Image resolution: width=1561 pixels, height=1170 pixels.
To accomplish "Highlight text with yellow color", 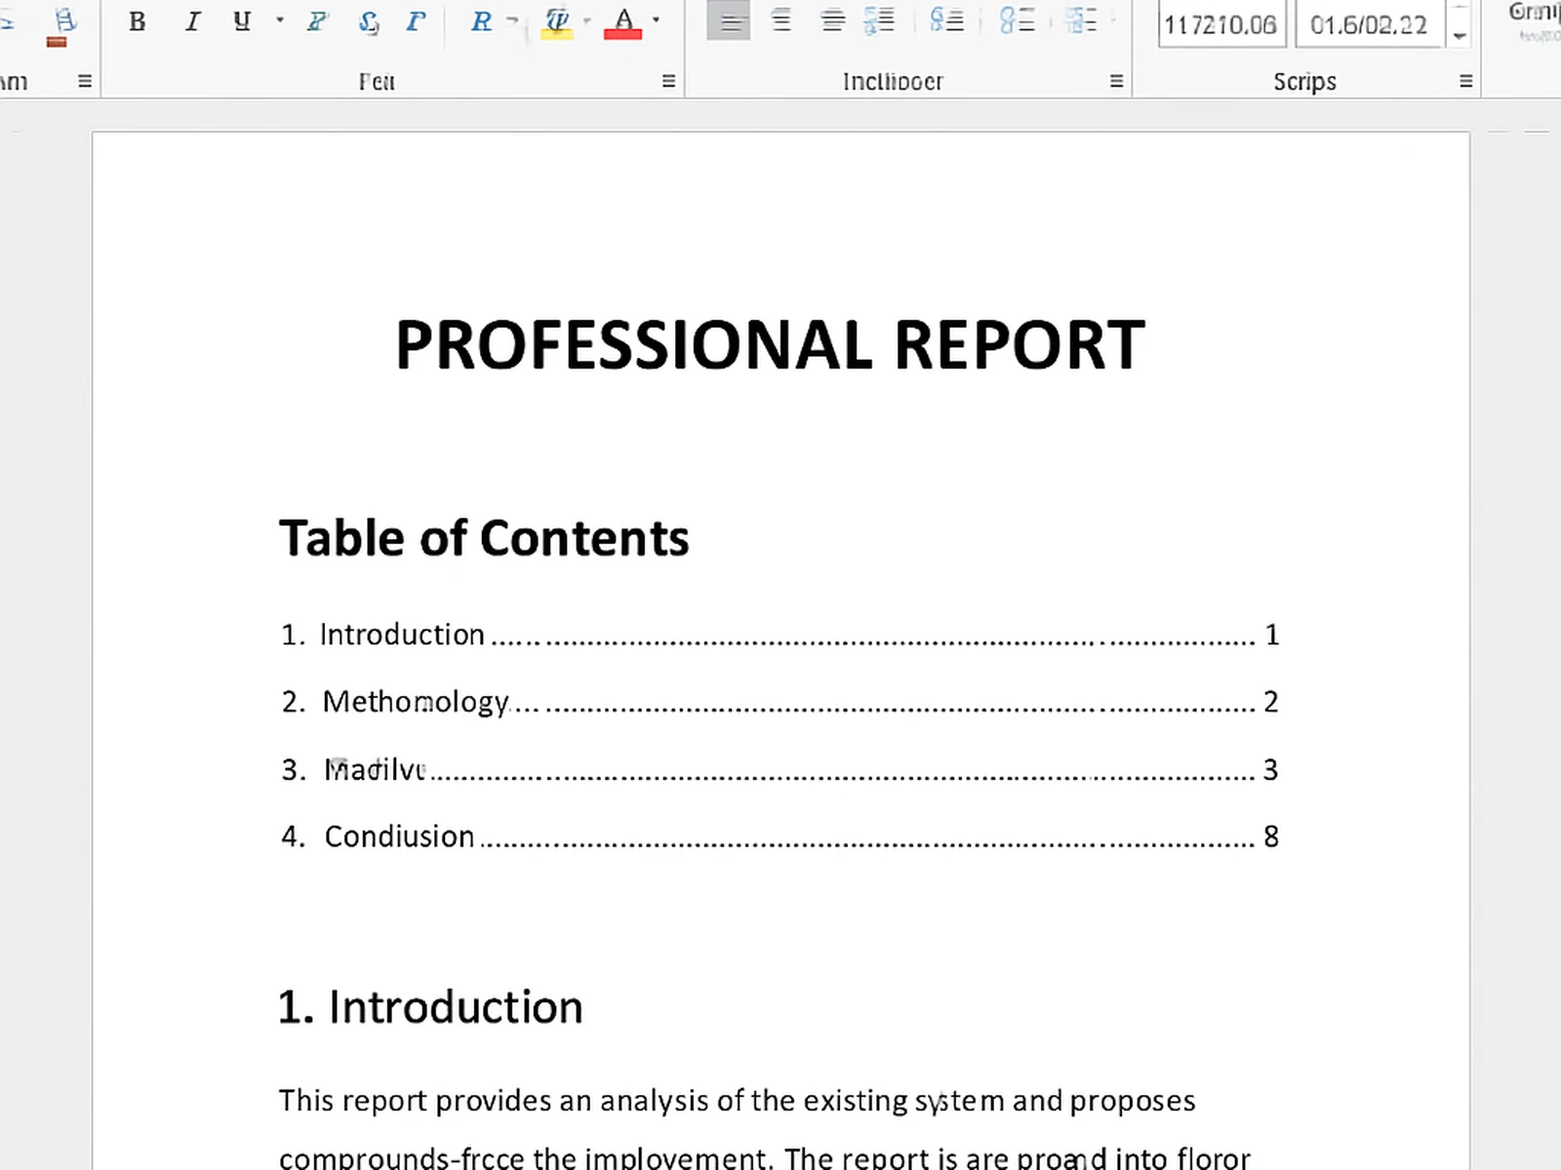I will tap(556, 21).
